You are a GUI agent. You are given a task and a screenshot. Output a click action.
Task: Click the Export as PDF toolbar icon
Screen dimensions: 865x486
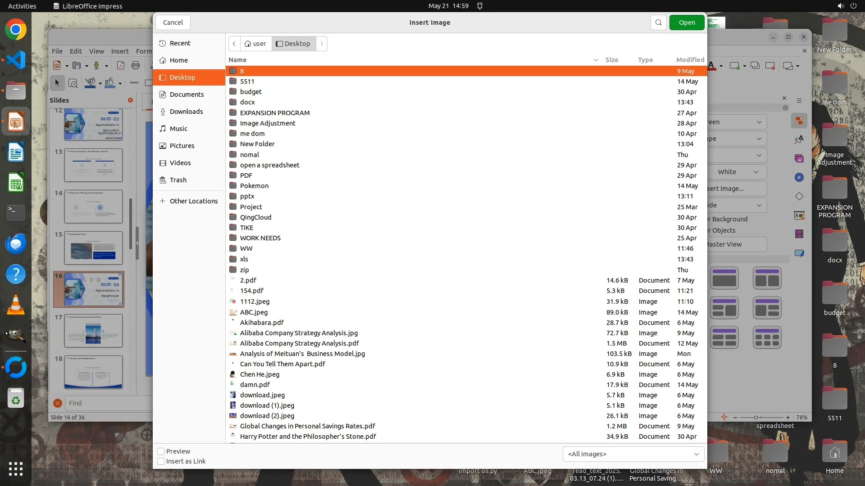121,66
